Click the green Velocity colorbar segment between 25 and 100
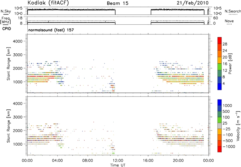The width and height of the screenshot is (241, 167). [220, 120]
